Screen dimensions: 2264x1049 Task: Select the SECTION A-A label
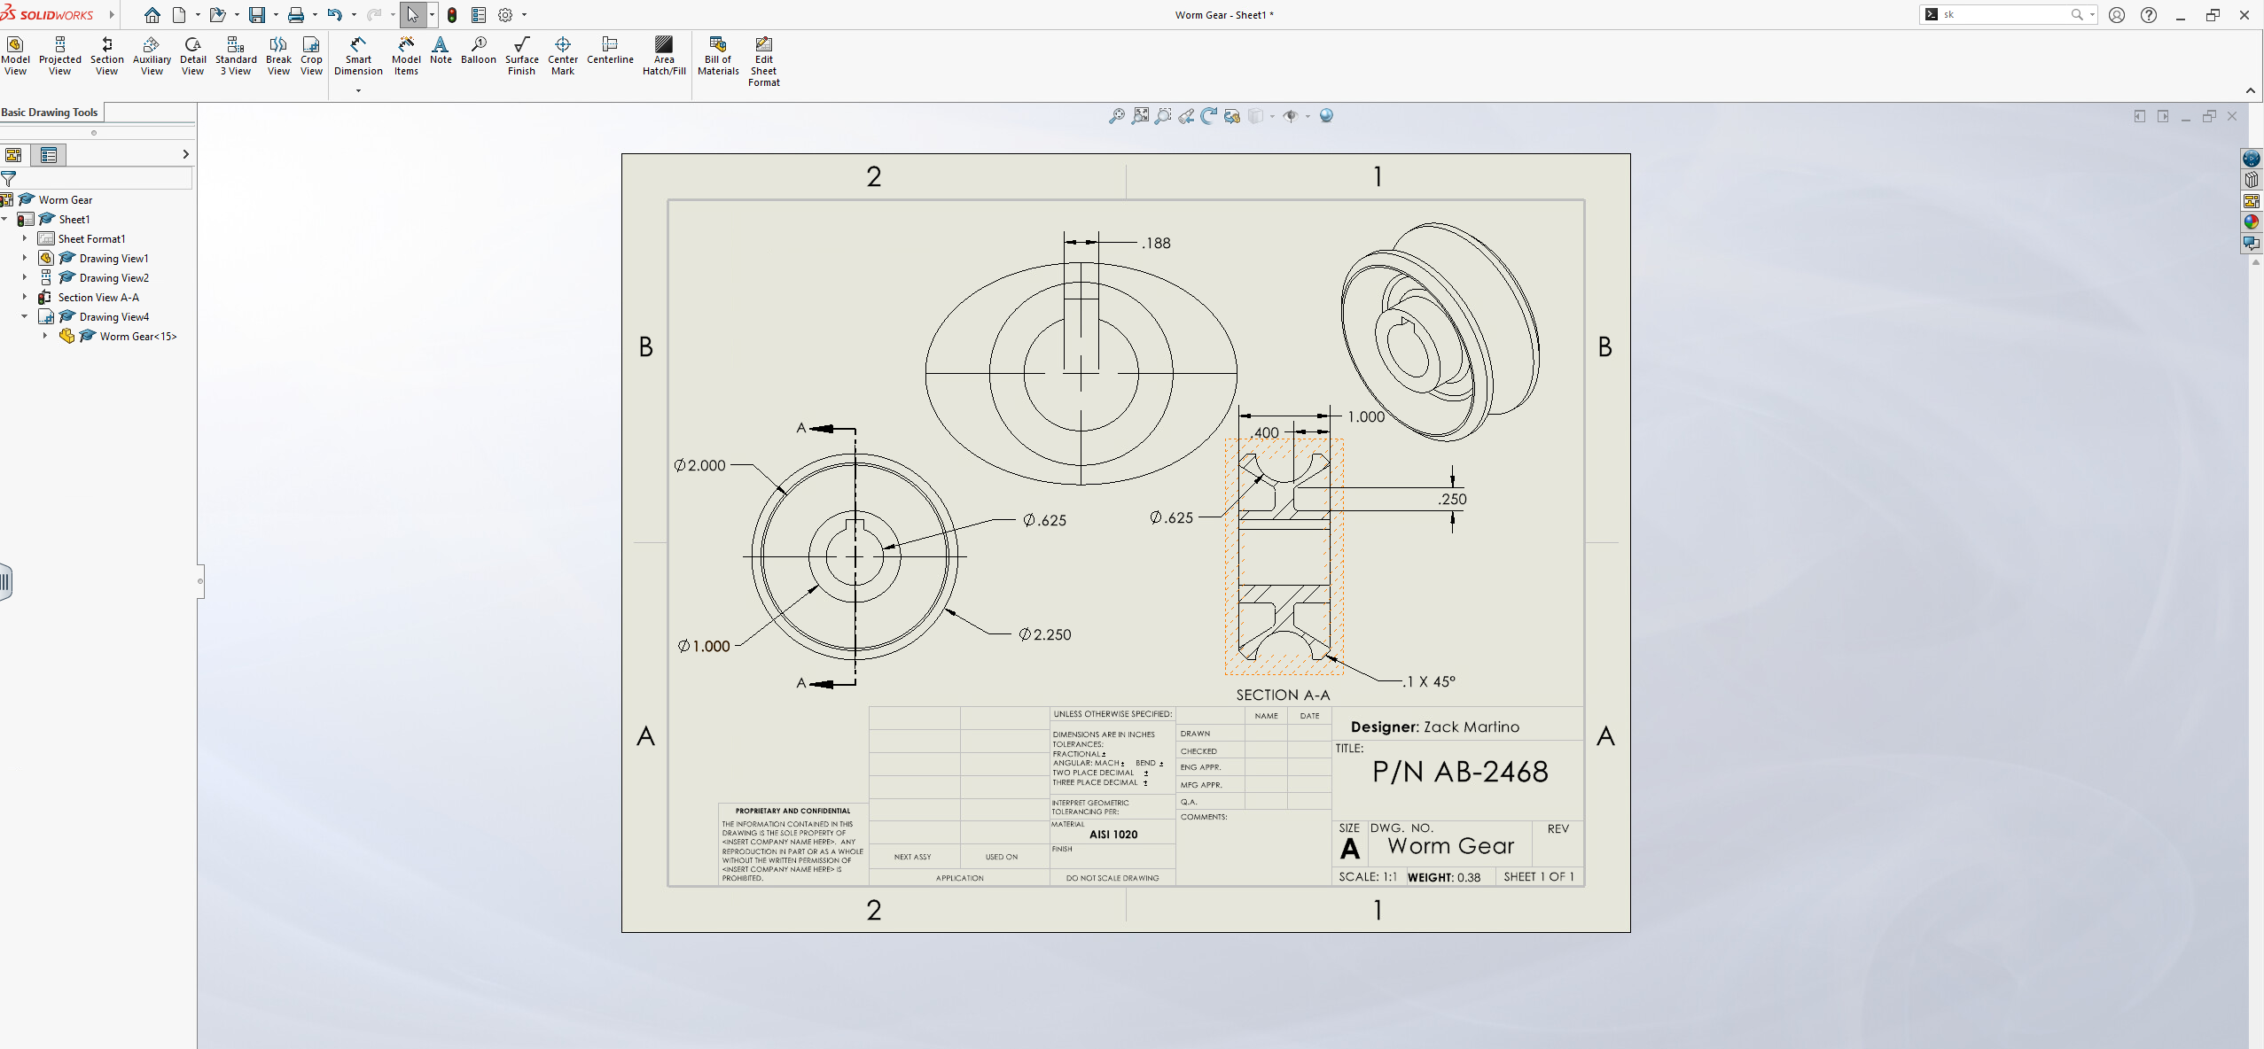click(x=1283, y=695)
